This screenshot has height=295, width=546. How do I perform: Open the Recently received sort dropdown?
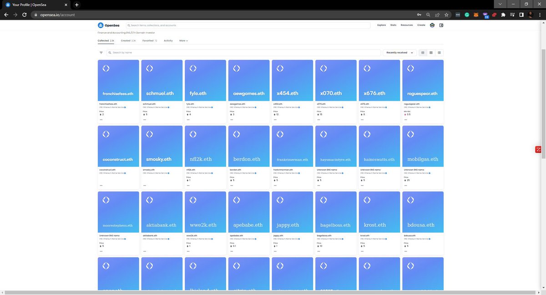click(400, 53)
